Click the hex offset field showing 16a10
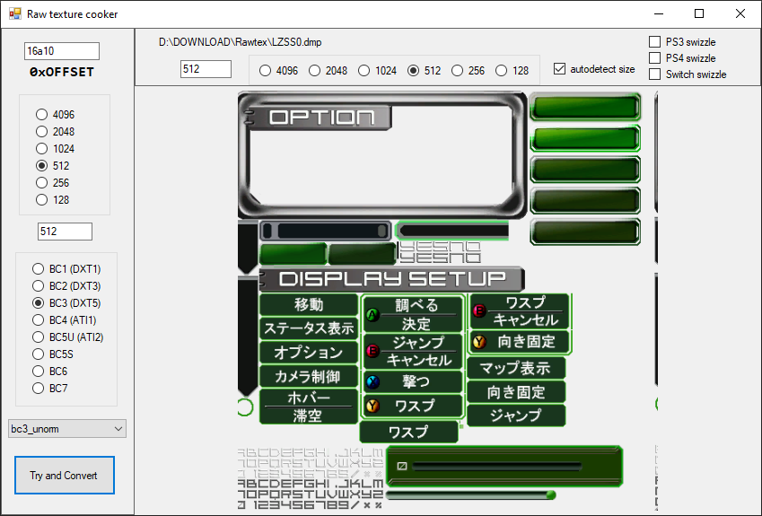Image resolution: width=762 pixels, height=516 pixels. 62,51
